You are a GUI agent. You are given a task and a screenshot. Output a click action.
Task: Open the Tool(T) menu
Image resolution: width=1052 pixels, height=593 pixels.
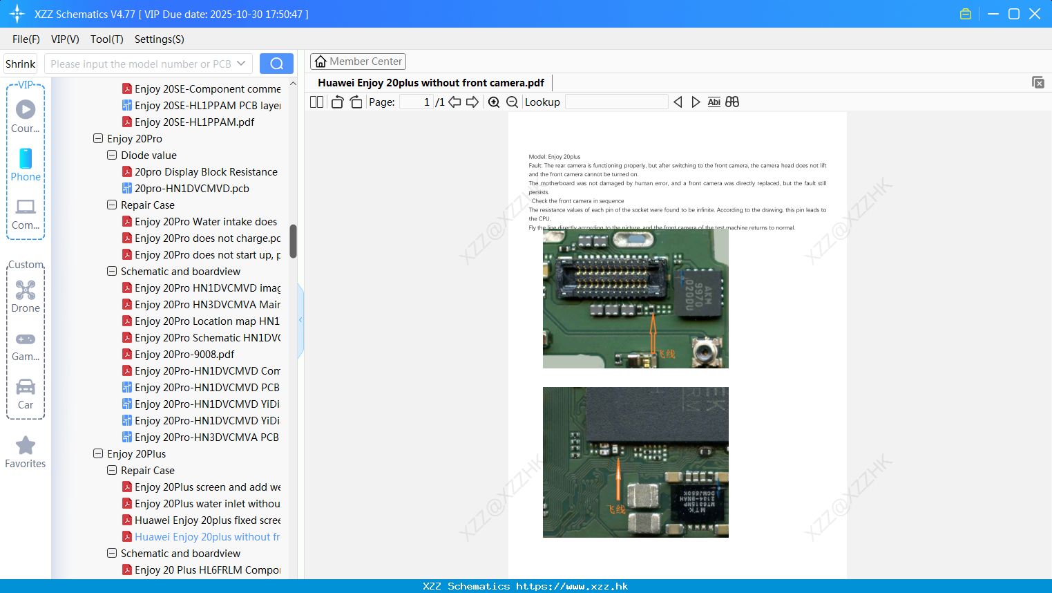pos(107,39)
